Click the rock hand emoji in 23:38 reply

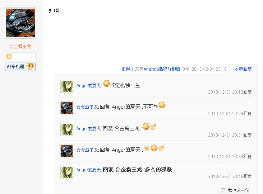147,148
